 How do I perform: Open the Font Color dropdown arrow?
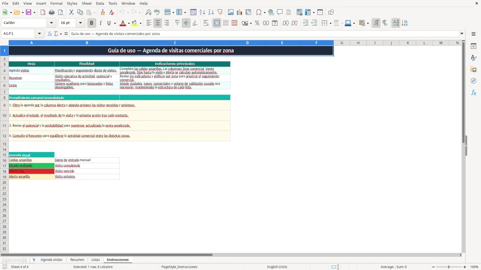coord(129,23)
